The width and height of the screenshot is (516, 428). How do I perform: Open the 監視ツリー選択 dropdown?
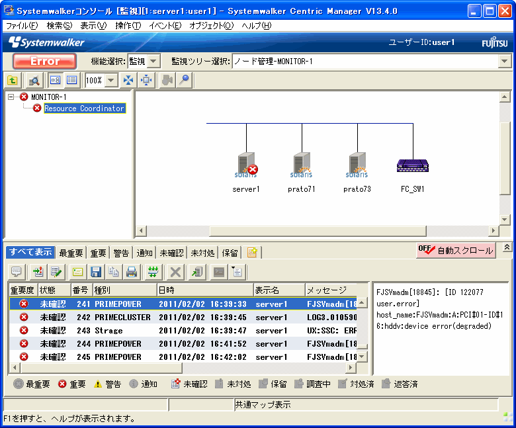505,61
